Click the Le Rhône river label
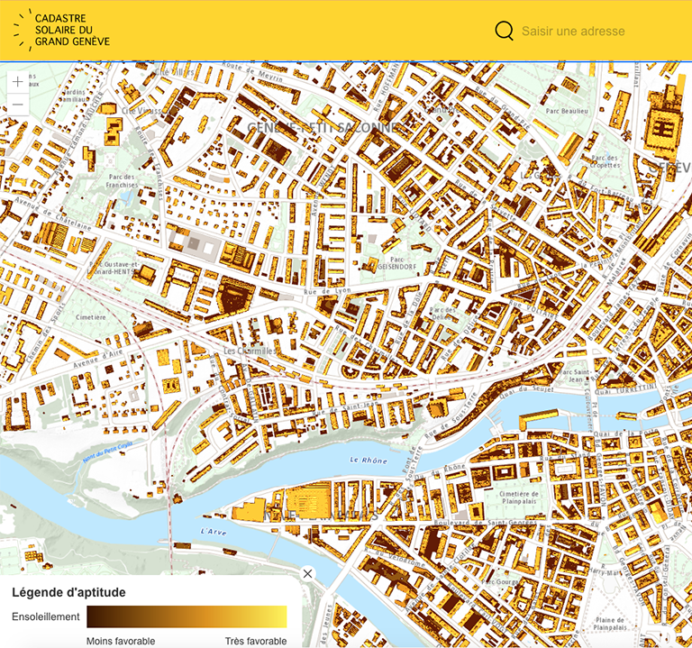 tap(368, 460)
